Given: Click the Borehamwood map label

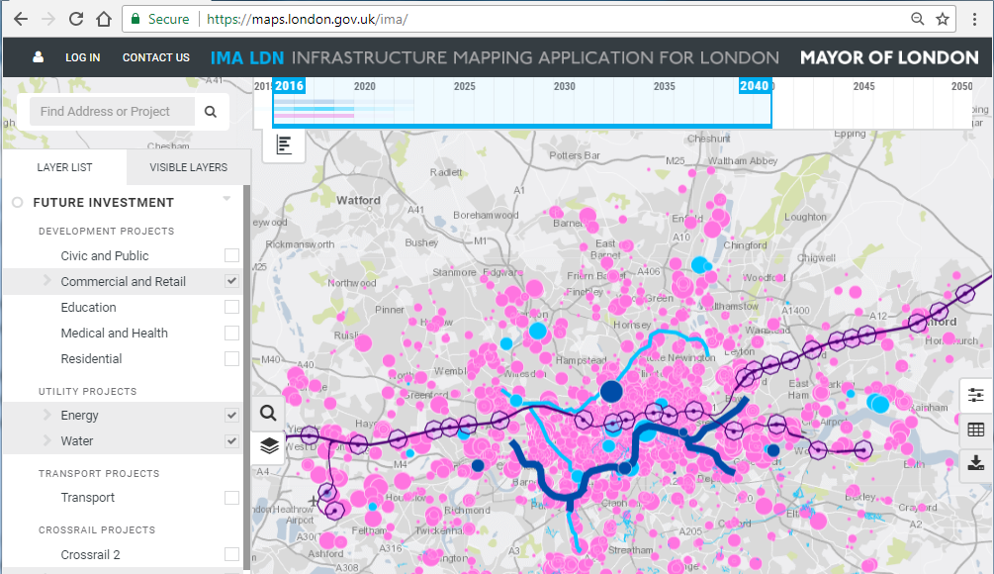Looking at the screenshot, I should [x=486, y=215].
